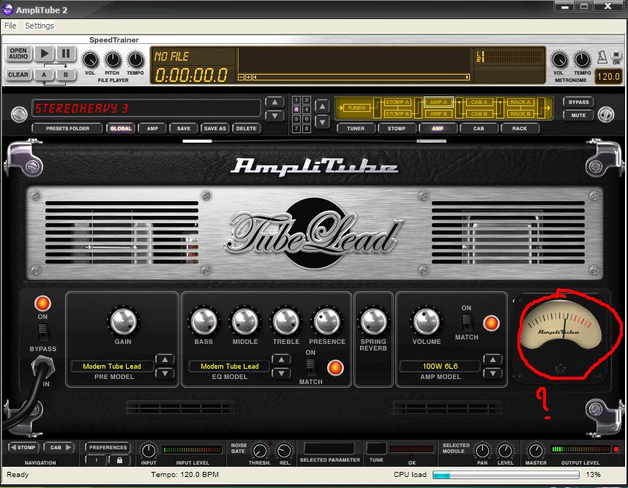628x488 pixels.
Task: Click up arrow next to Pre Model
Action: [165, 359]
